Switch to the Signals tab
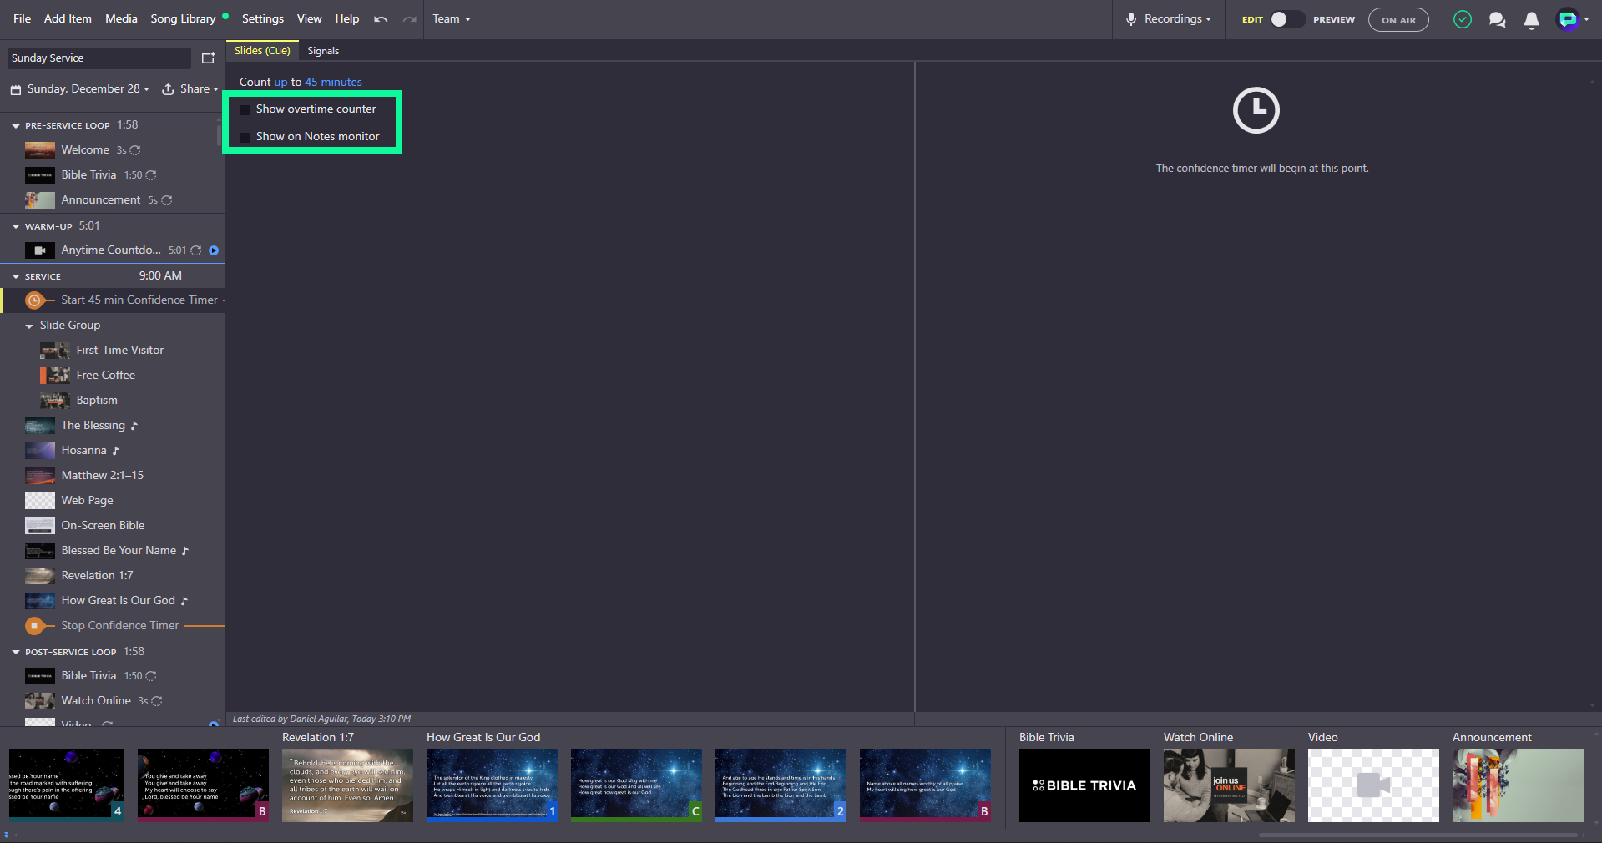 (x=323, y=51)
